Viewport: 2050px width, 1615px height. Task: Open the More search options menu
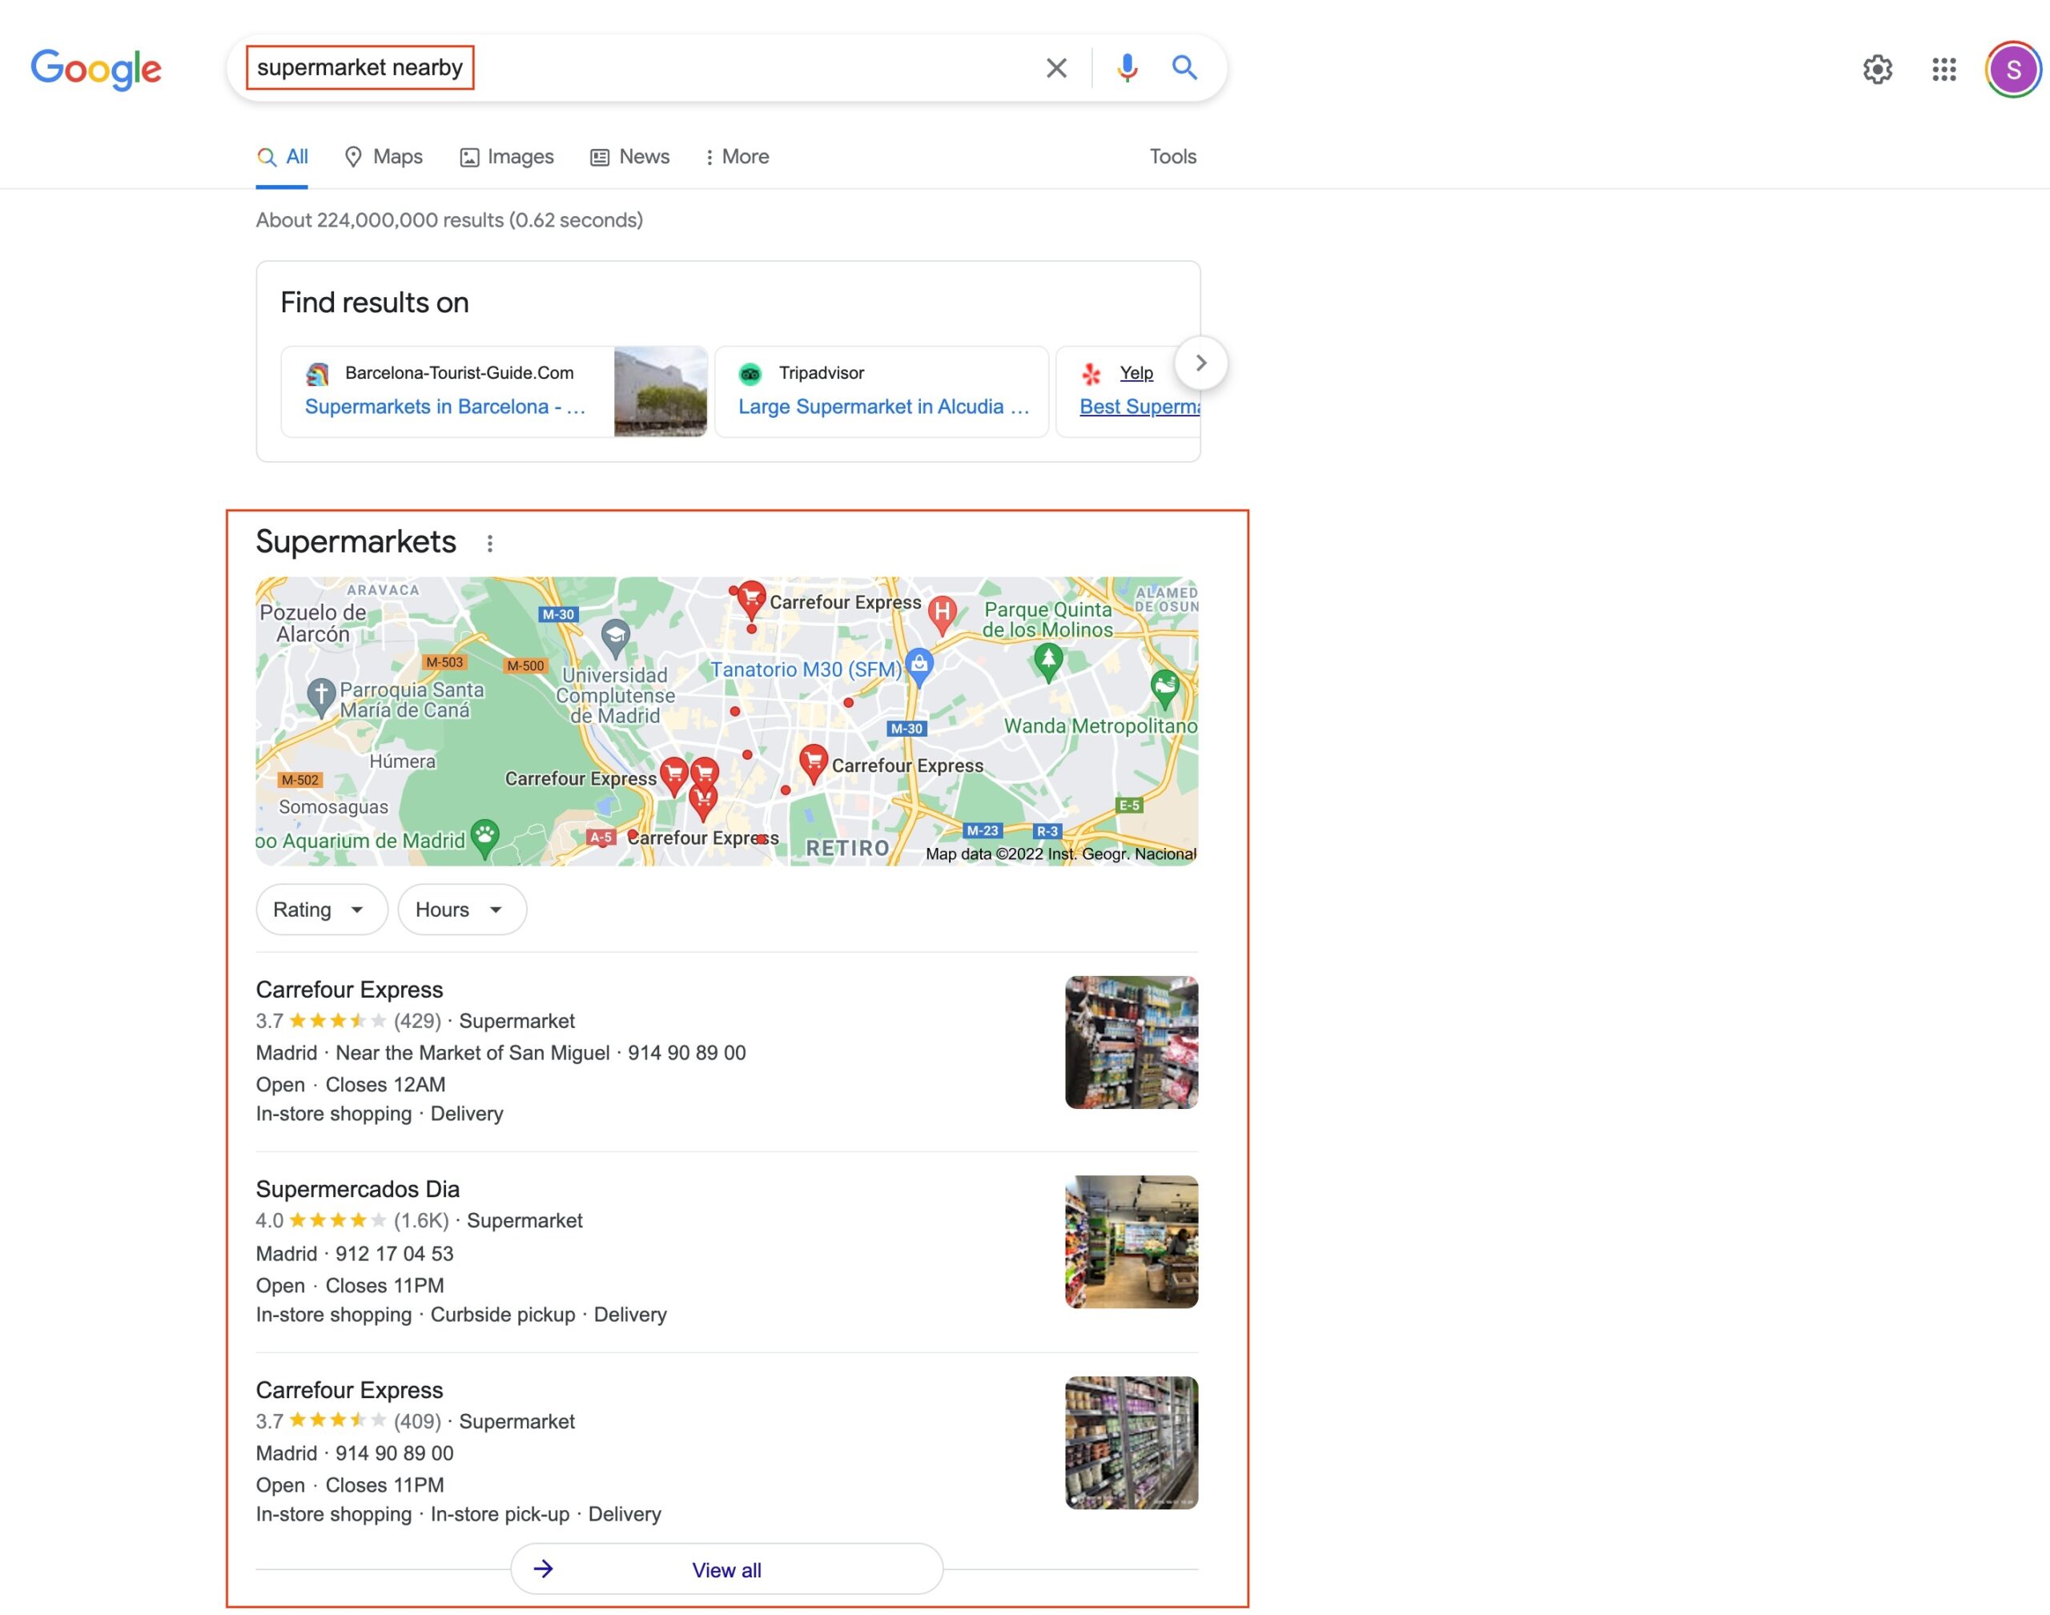pos(738,157)
